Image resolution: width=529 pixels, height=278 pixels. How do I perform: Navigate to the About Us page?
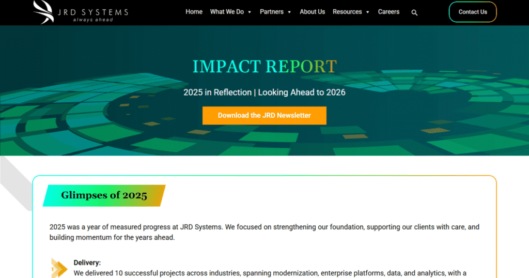pyautogui.click(x=312, y=11)
